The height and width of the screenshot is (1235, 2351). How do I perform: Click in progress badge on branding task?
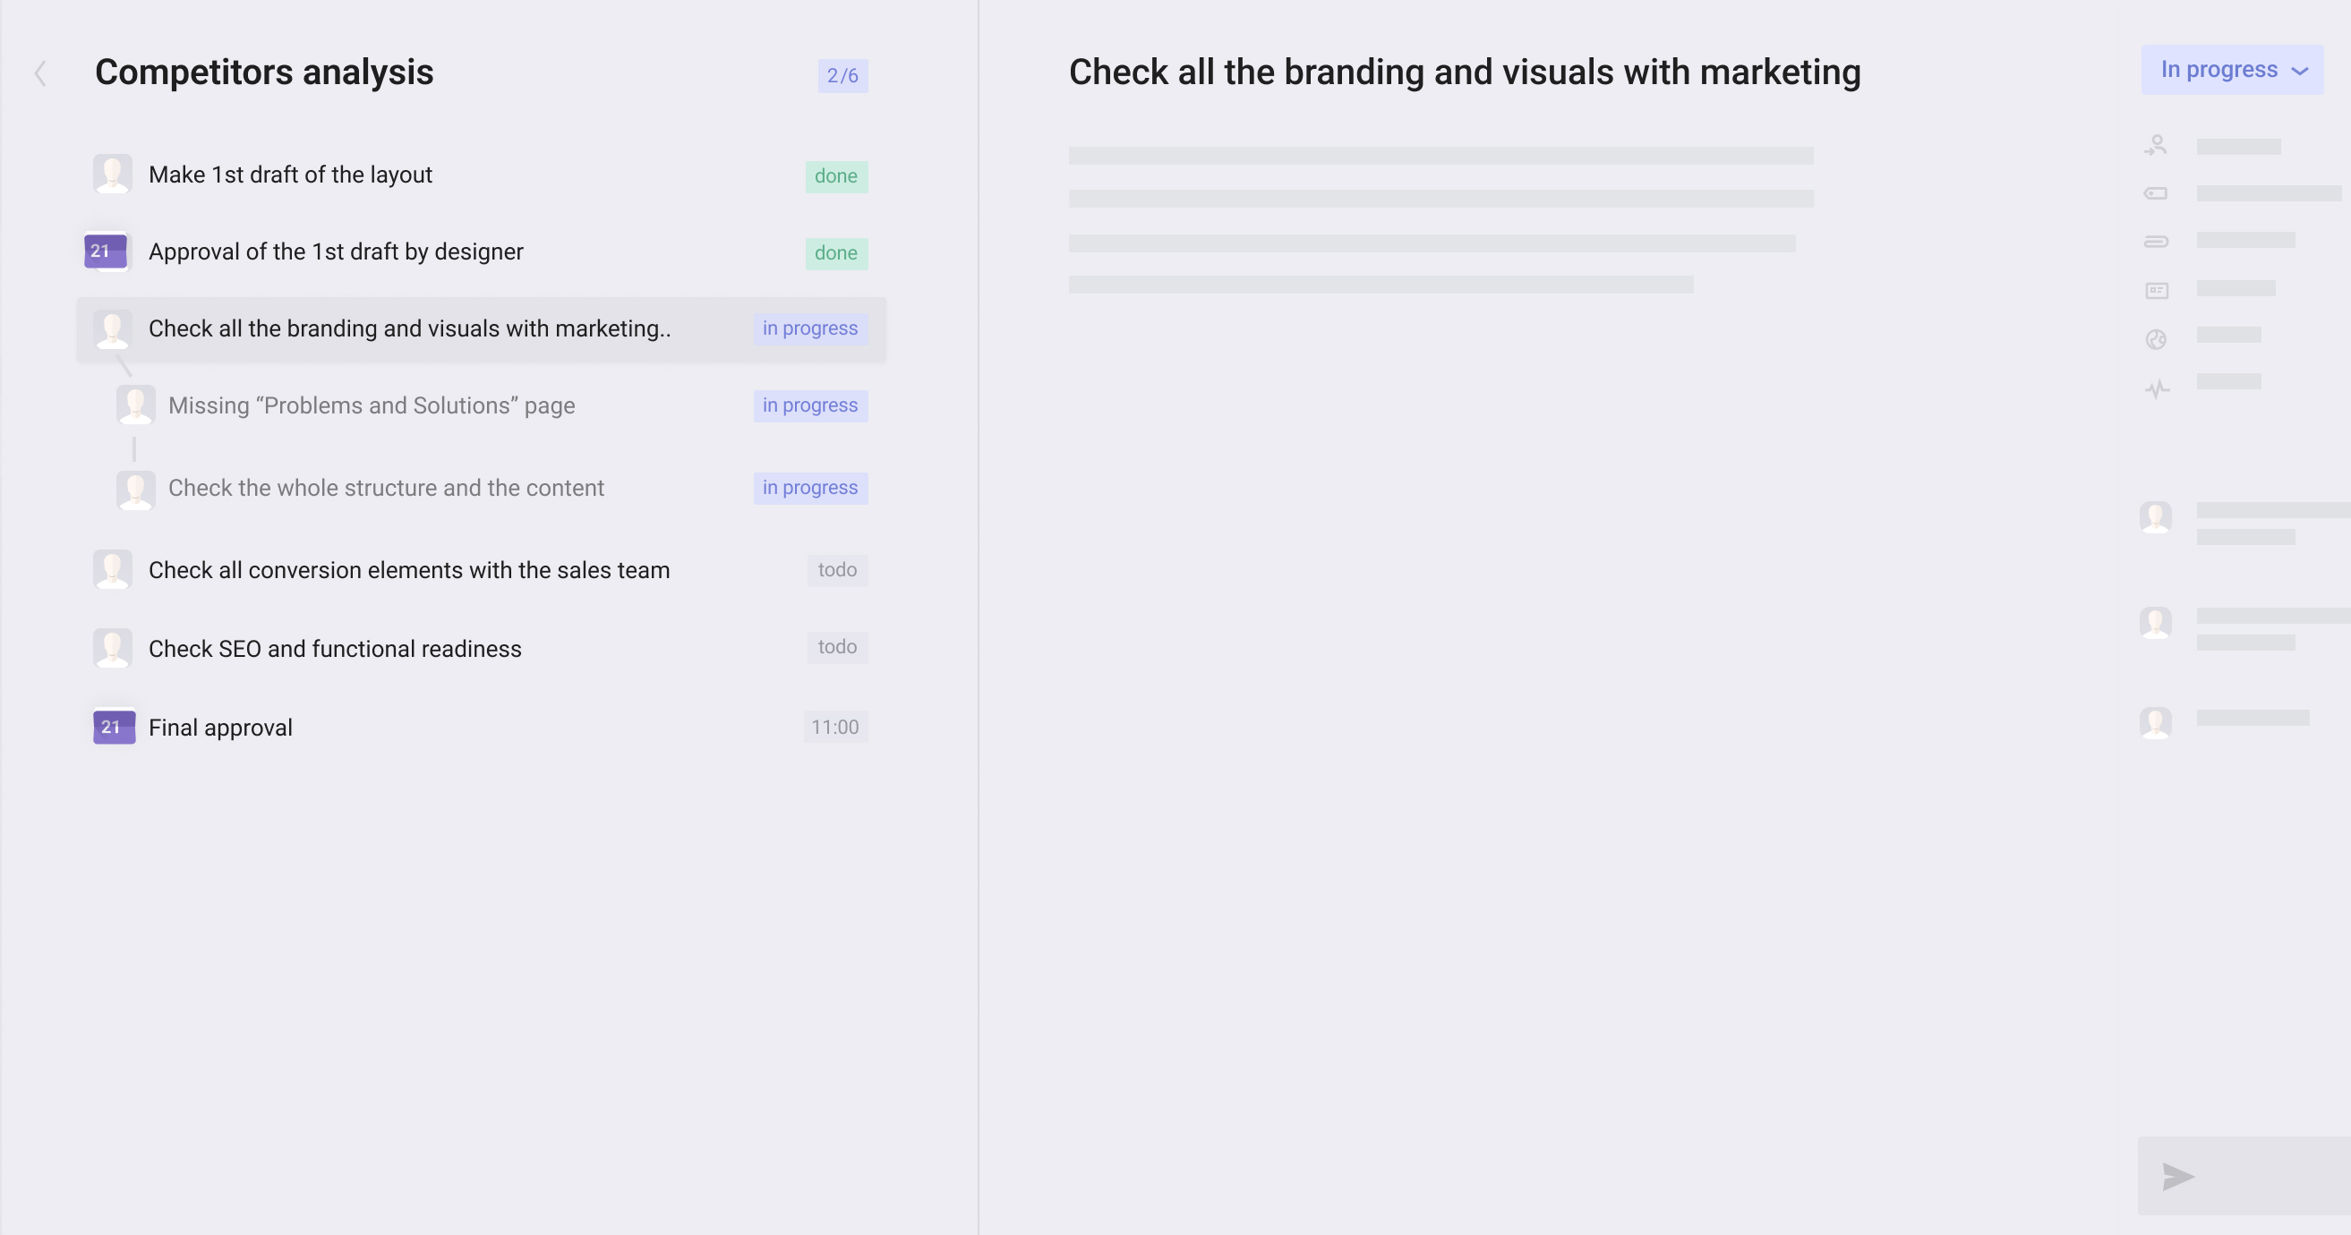809,328
